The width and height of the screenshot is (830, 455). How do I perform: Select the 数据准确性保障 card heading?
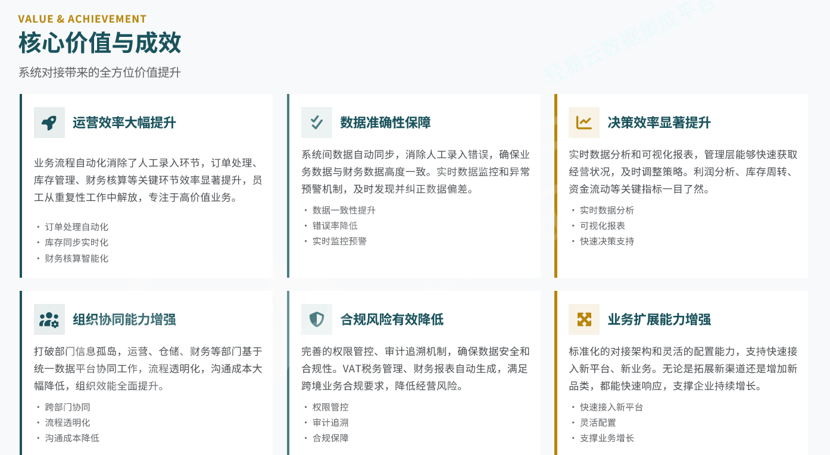point(385,123)
